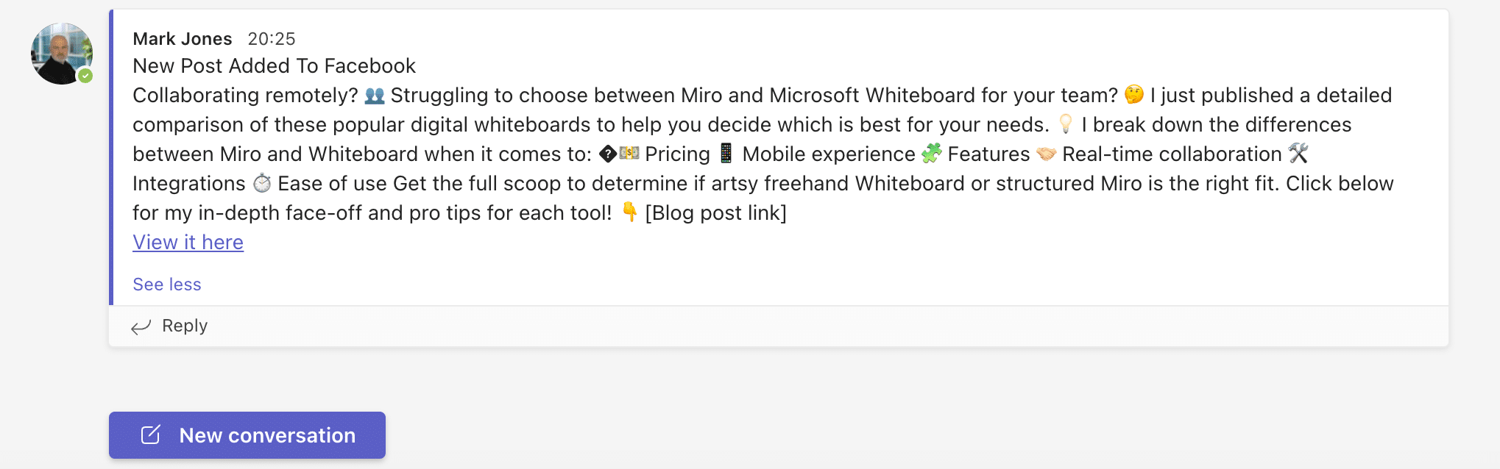Viewport: 1500px width, 469px height.
Task: Start a New conversation
Action: pos(247,434)
